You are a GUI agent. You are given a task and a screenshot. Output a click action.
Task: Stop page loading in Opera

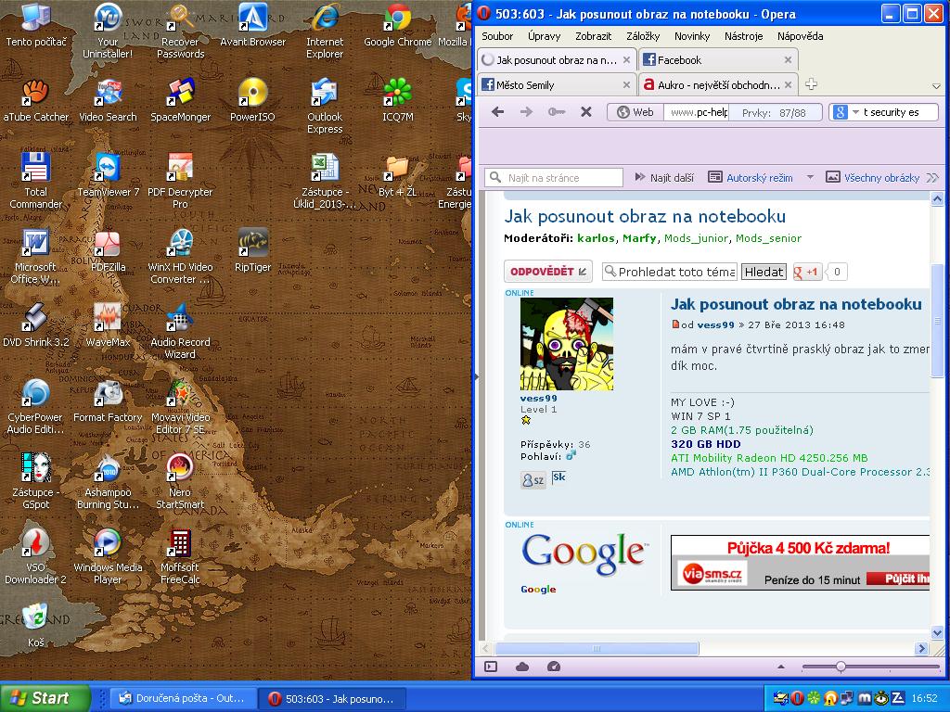coord(586,112)
